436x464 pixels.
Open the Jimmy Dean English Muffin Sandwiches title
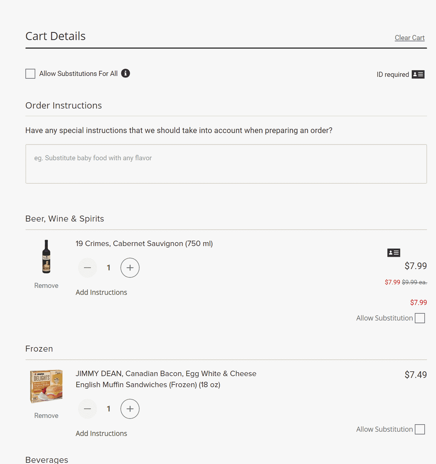click(x=166, y=379)
